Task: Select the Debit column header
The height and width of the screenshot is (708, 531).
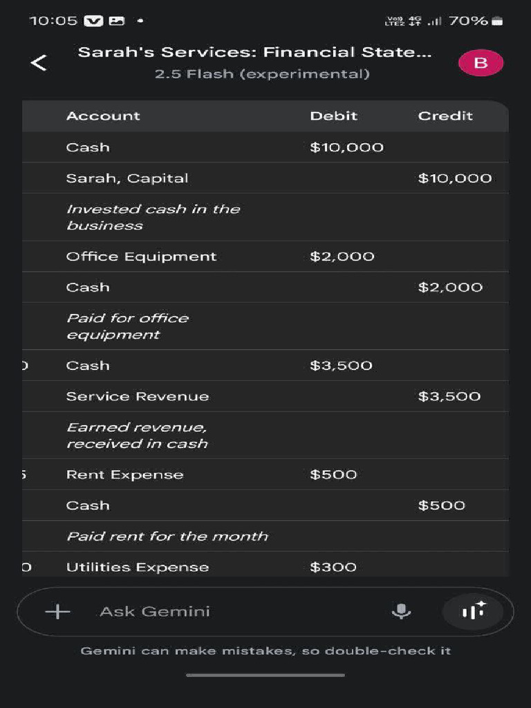Action: [x=333, y=116]
